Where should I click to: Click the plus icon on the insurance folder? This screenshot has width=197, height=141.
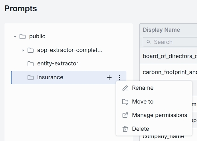pos(109,78)
